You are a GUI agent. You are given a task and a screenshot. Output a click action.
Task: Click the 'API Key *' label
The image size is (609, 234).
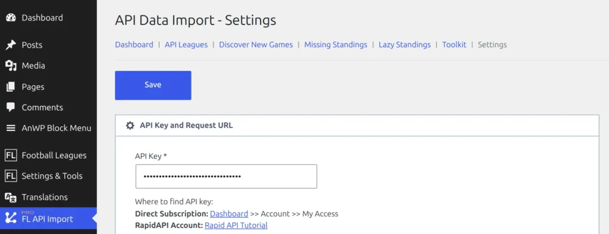tap(151, 156)
